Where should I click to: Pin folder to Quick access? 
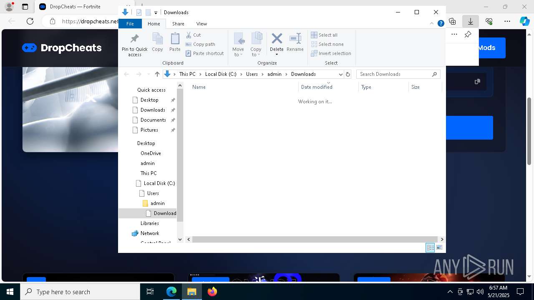tap(134, 45)
